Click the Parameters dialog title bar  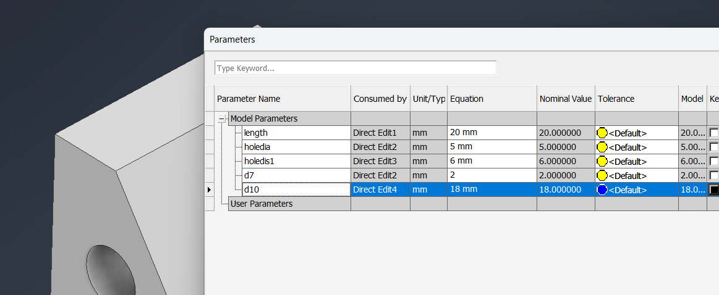click(x=461, y=39)
